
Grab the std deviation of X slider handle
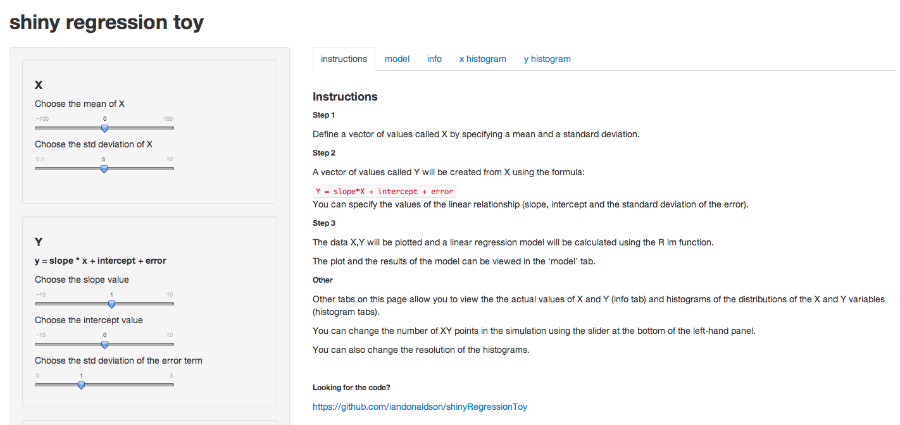point(104,169)
